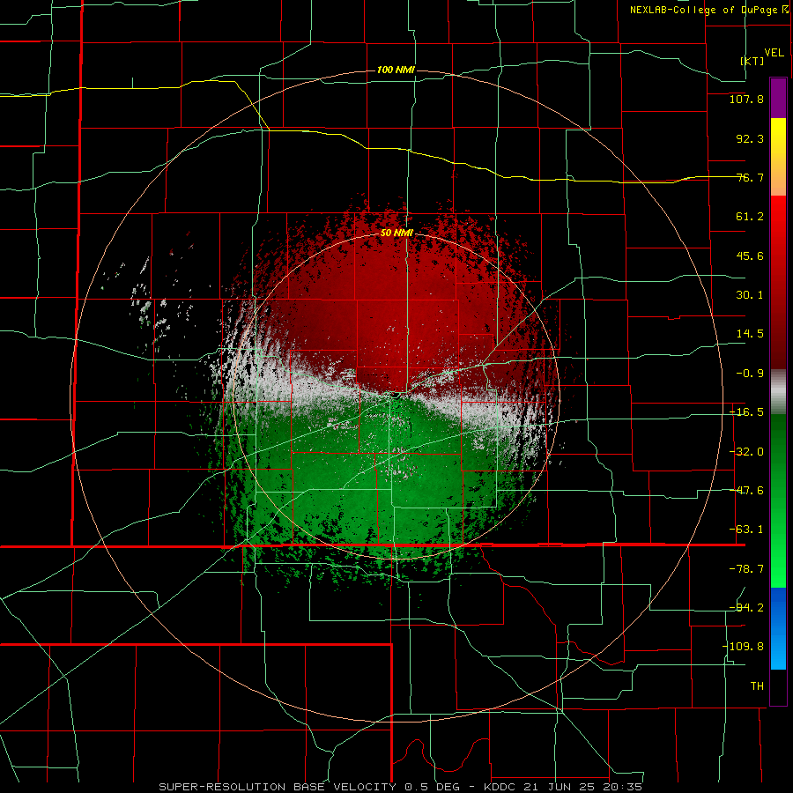Image resolution: width=793 pixels, height=793 pixels.
Task: Select the gray segment of the color bar
Action: click(x=778, y=392)
